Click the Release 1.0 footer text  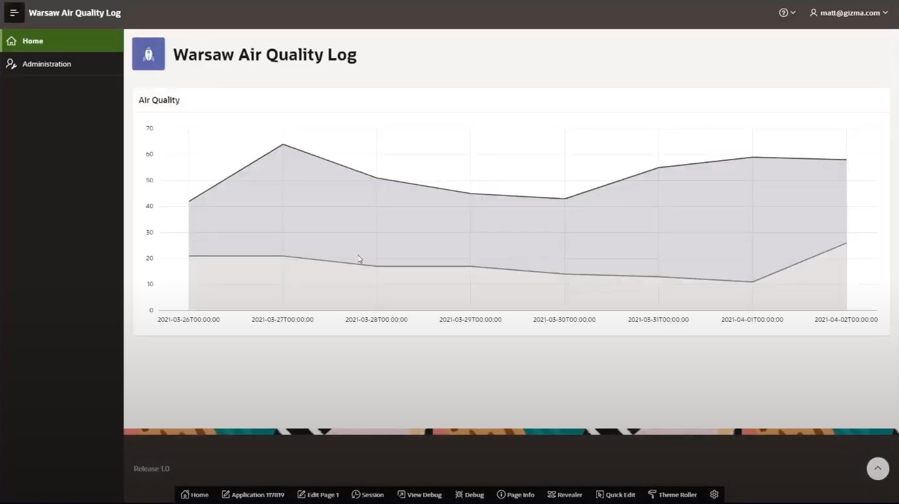152,468
